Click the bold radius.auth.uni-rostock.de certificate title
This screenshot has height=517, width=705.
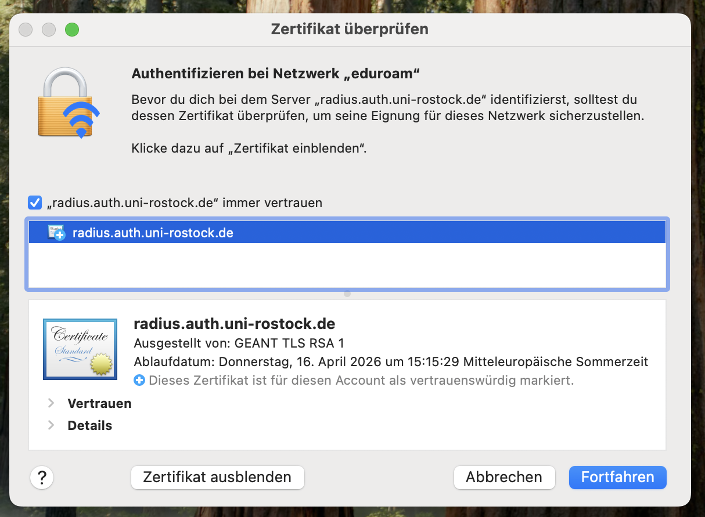(235, 323)
